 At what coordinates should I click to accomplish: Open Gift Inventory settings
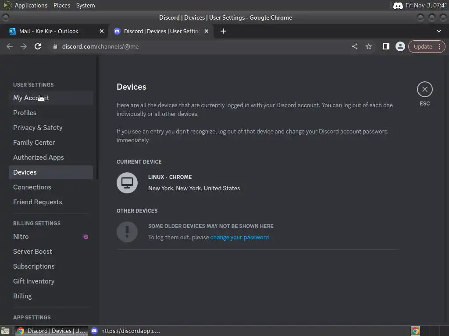tap(51, 281)
